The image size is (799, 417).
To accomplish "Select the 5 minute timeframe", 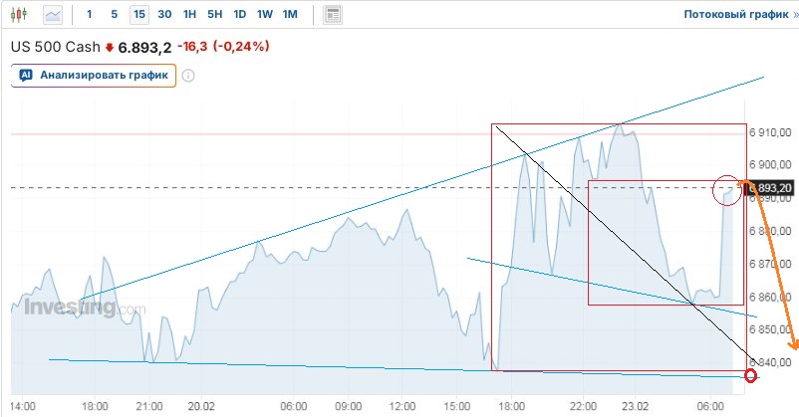I will pyautogui.click(x=114, y=15).
